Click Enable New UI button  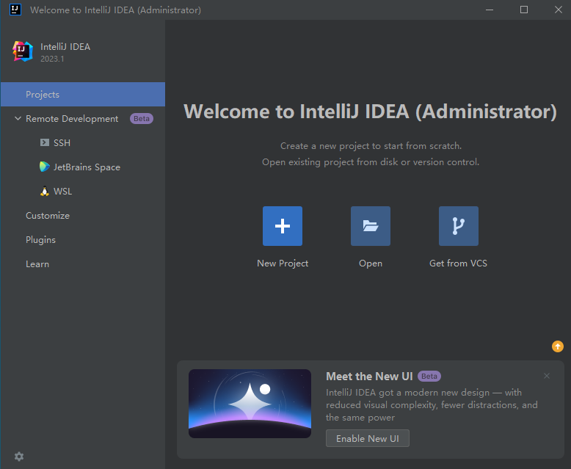tap(368, 438)
